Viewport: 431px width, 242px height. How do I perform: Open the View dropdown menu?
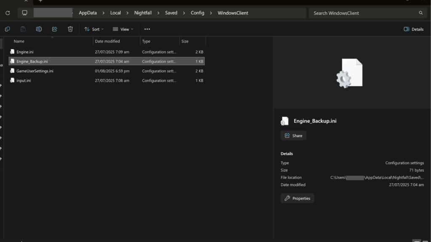click(122, 29)
